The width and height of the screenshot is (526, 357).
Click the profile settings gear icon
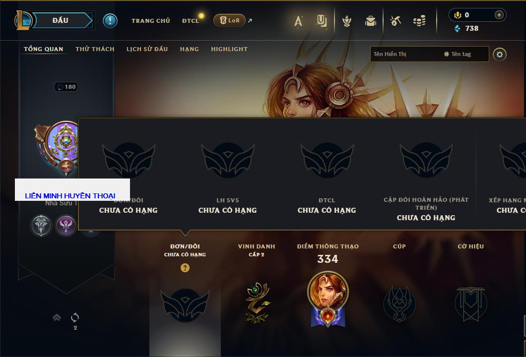coord(500,55)
